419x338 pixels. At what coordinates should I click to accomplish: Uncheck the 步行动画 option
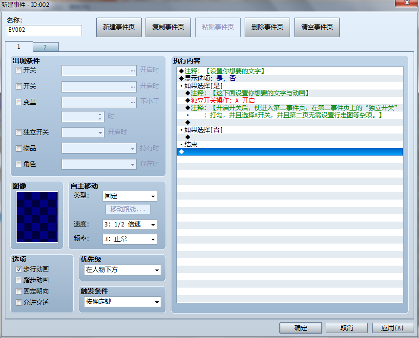point(19,269)
